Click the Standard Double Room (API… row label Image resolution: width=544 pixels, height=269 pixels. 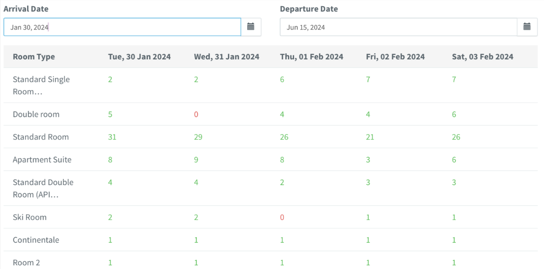(43, 188)
